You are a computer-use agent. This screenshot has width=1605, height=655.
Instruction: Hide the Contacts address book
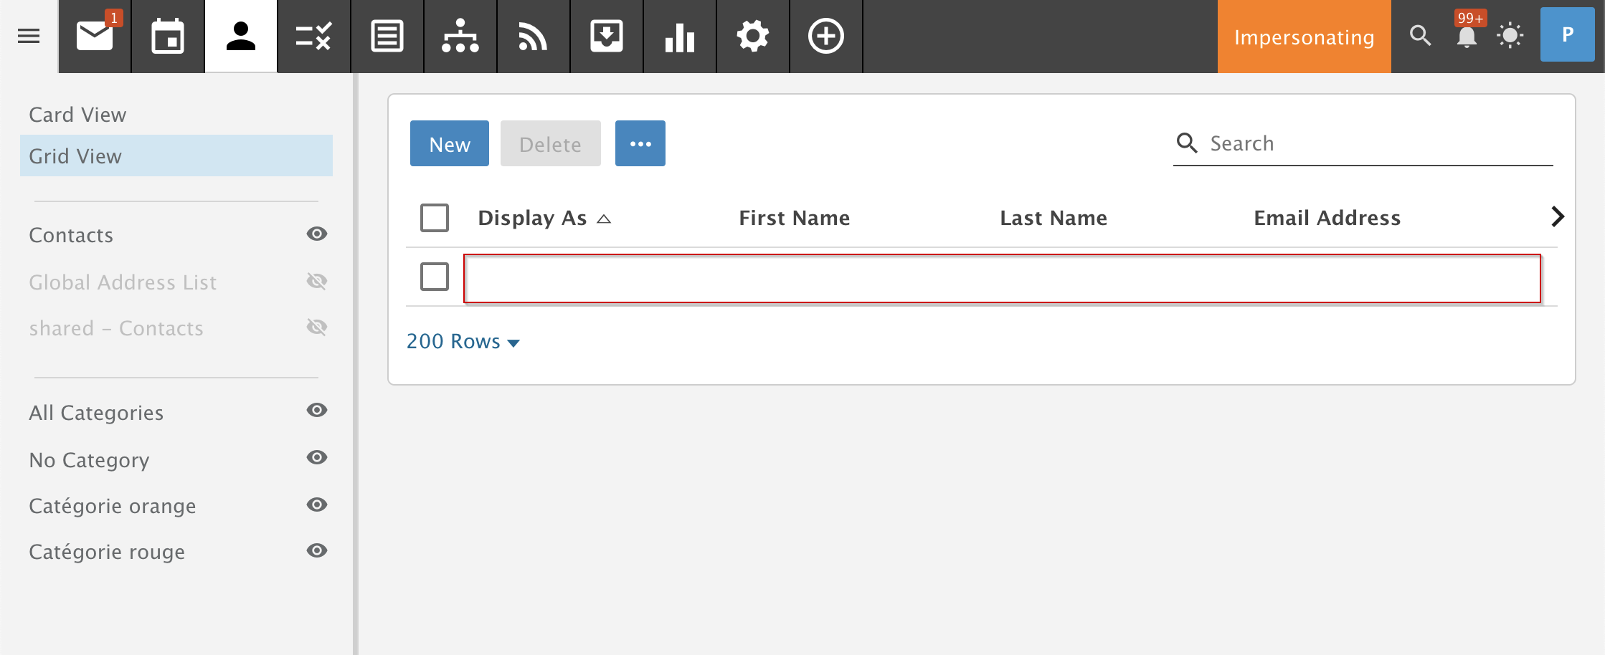(316, 234)
